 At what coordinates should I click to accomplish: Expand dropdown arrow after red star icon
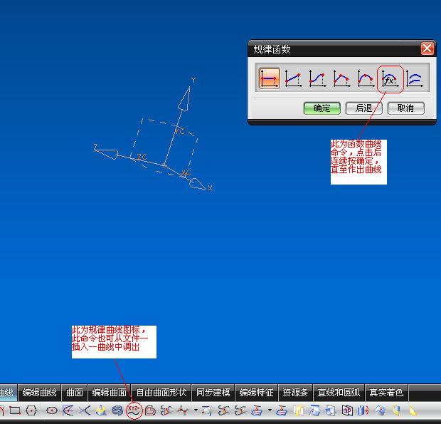[x=196, y=410]
